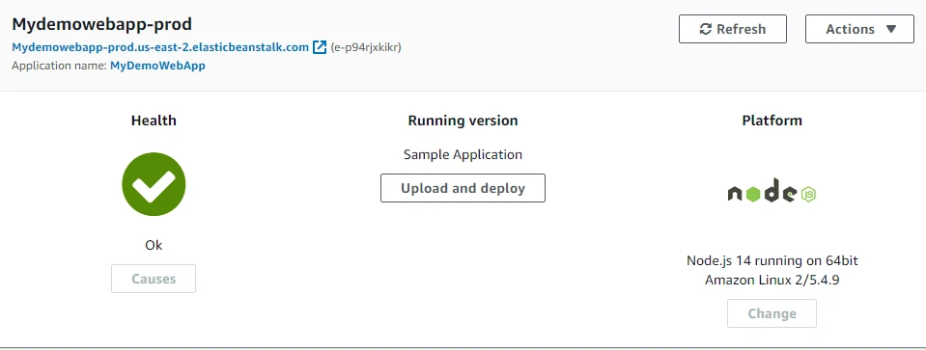Click the Sample Application version label
The height and width of the screenshot is (350, 926).
(x=463, y=154)
